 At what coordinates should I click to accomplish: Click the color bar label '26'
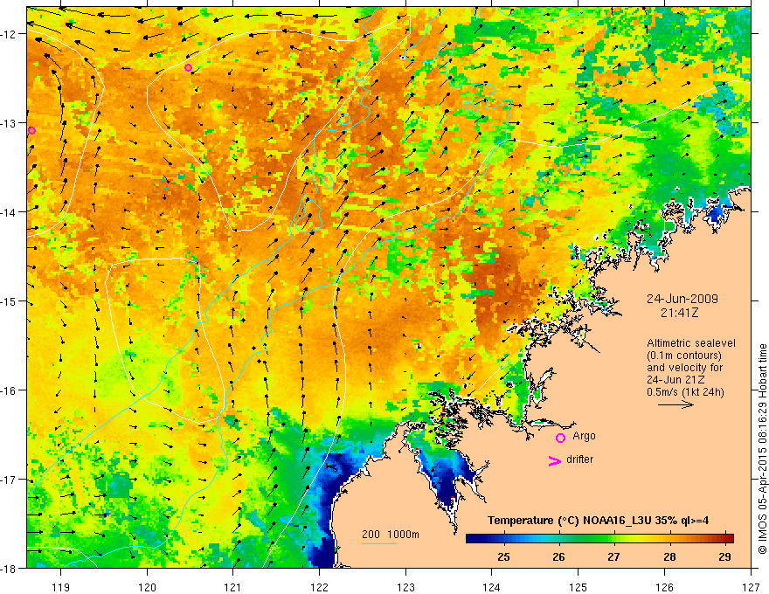558,557
